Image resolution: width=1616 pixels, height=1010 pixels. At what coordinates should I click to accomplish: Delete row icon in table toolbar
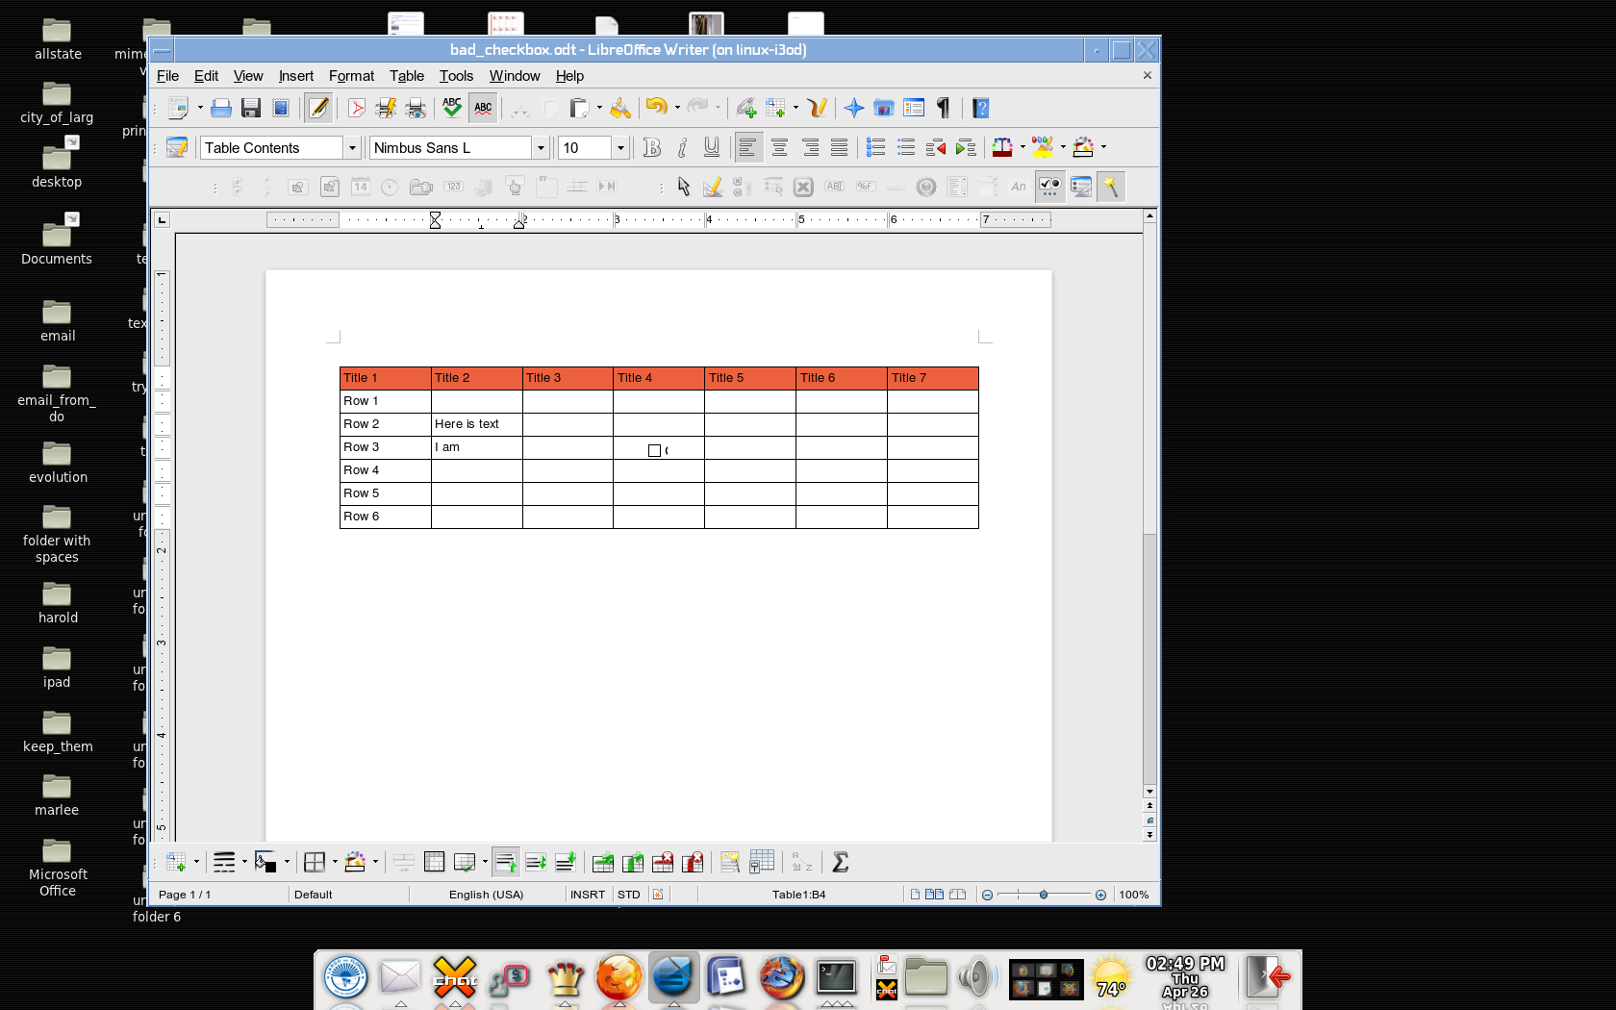click(663, 863)
